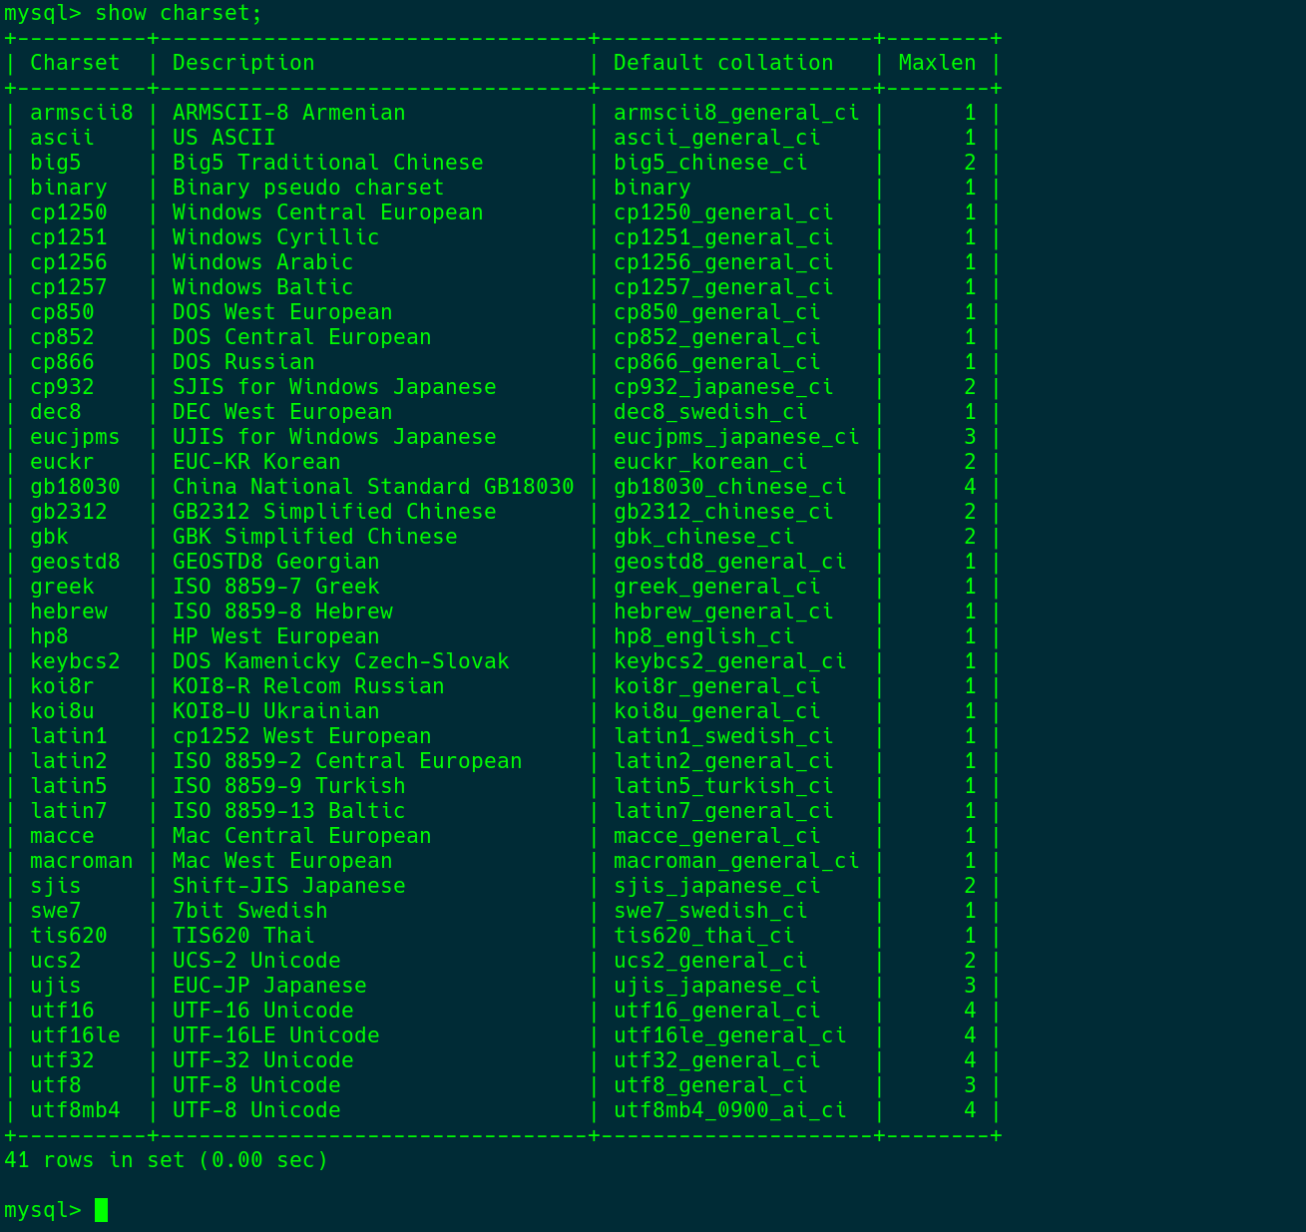The height and width of the screenshot is (1232, 1306).
Task: Click the Big5 Traditional Chinese description
Action: coord(325,162)
